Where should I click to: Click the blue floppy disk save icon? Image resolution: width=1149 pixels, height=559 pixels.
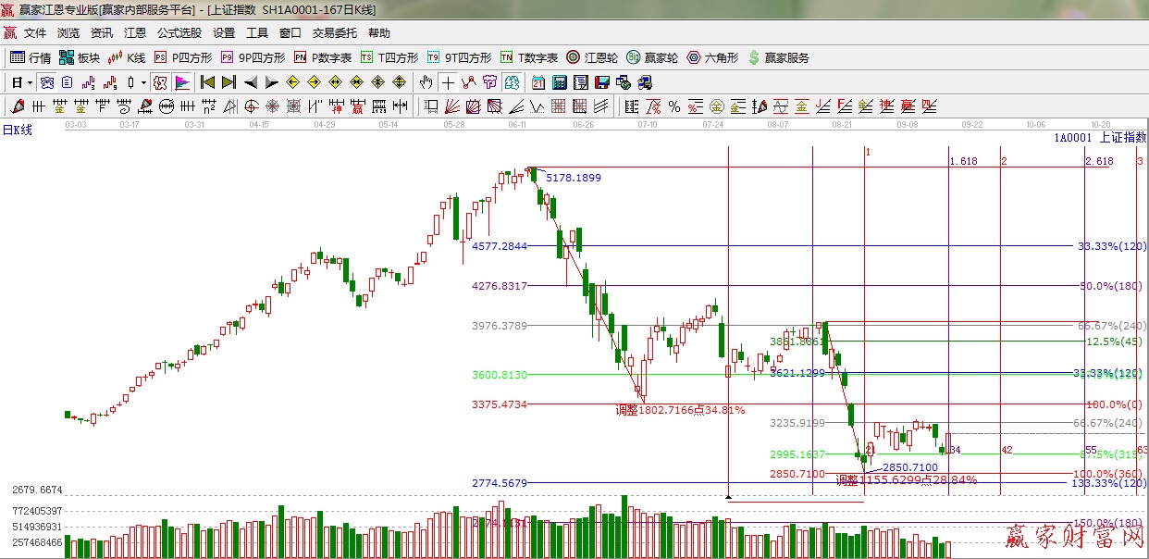tap(602, 82)
